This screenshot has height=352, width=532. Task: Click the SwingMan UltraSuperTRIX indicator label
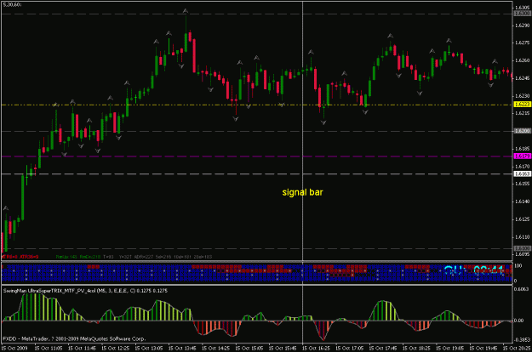pyautogui.click(x=85, y=291)
